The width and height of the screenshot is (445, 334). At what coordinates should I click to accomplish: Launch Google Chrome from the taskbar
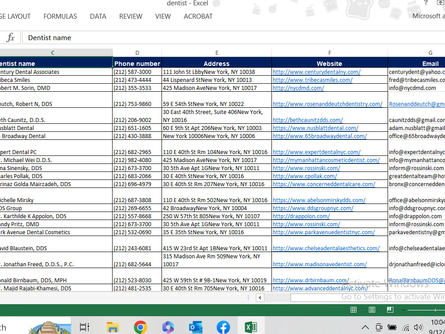coord(140,327)
